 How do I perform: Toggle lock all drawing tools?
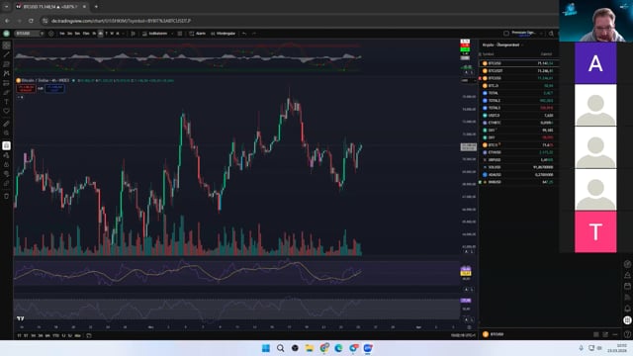(x=7, y=165)
